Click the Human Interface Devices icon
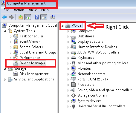136x113 pixels. 74,47
